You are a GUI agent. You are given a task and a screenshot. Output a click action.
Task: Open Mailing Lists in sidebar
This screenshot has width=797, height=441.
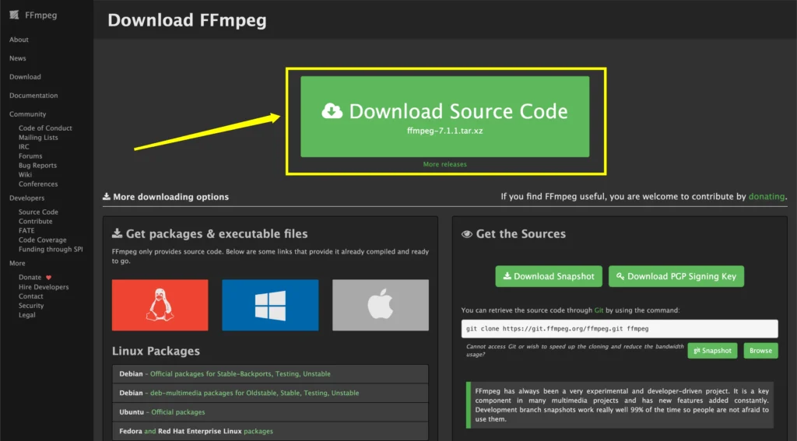(38, 137)
